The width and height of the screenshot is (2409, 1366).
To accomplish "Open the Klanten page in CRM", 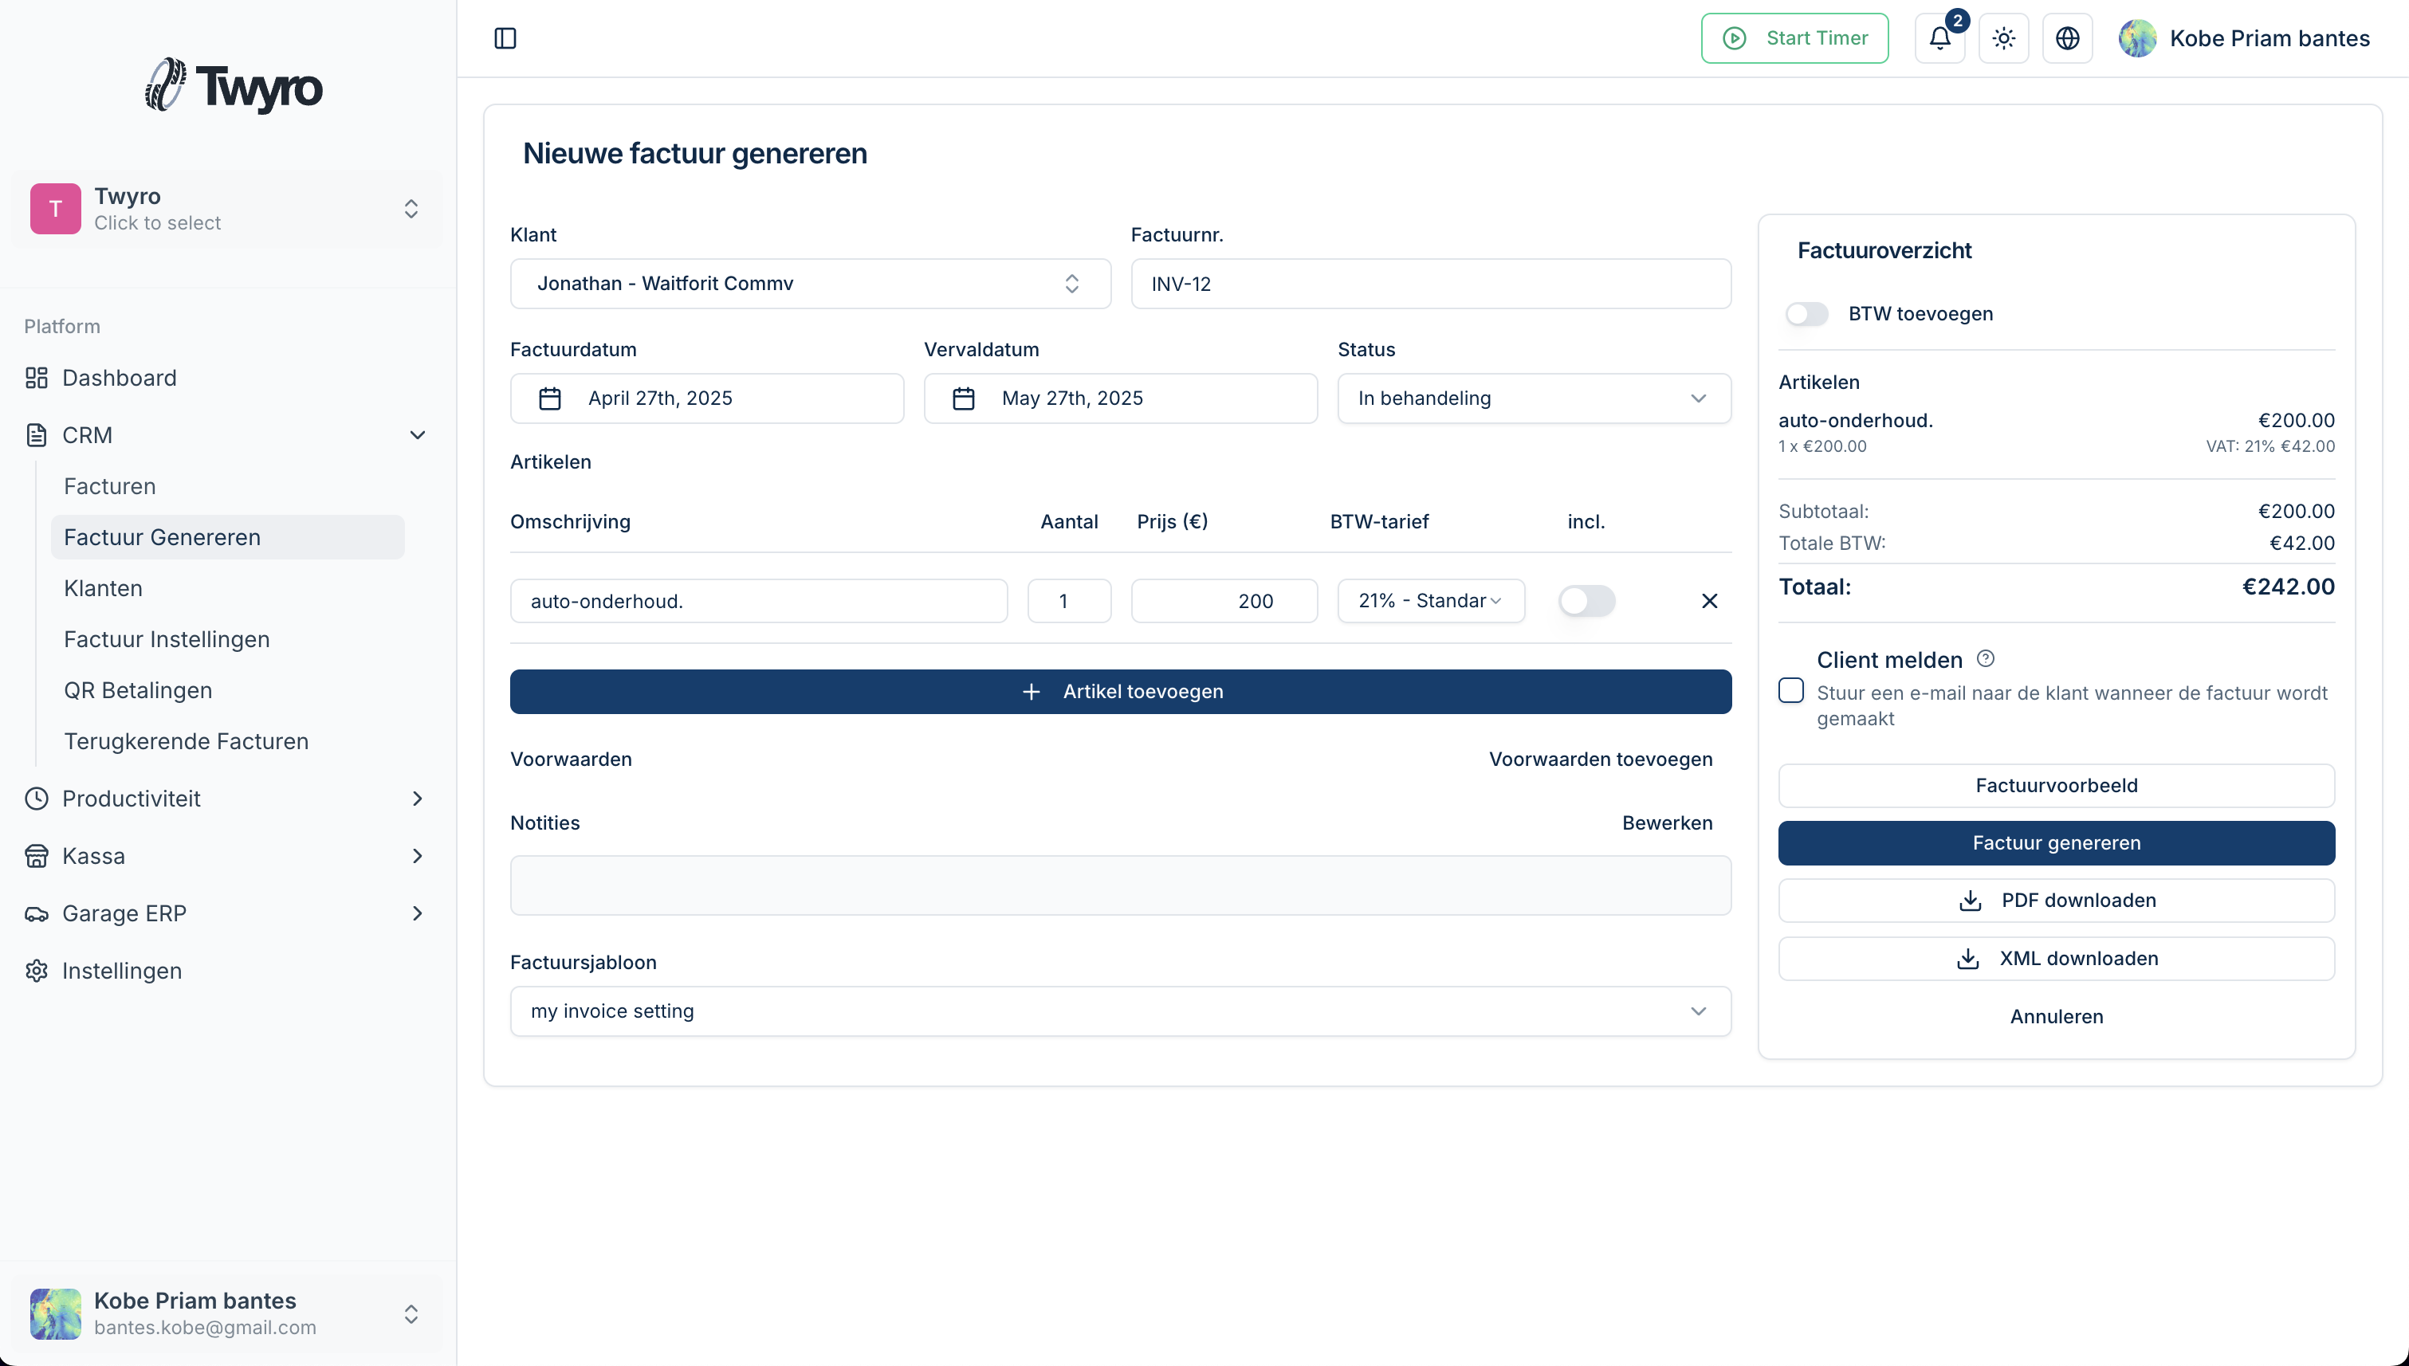I will [x=103, y=587].
